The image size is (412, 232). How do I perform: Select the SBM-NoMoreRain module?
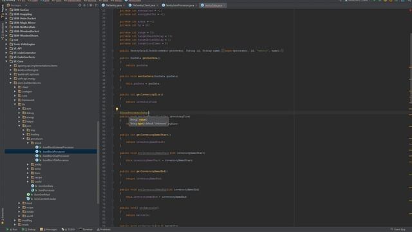[24, 27]
